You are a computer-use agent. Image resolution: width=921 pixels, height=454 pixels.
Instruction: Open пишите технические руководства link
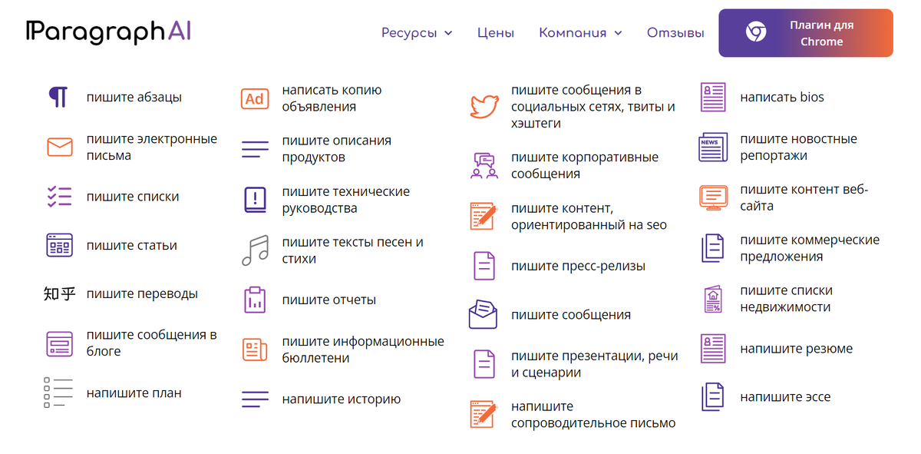tap(345, 200)
